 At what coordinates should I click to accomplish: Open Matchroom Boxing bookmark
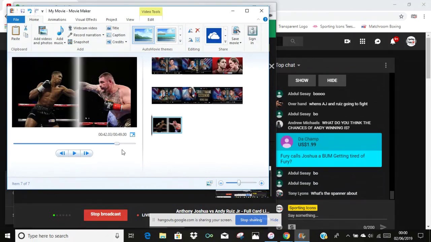coord(381,27)
